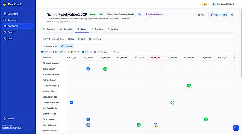Open Review Setup
Viewport: 242px width, 134px height.
click(219, 15)
